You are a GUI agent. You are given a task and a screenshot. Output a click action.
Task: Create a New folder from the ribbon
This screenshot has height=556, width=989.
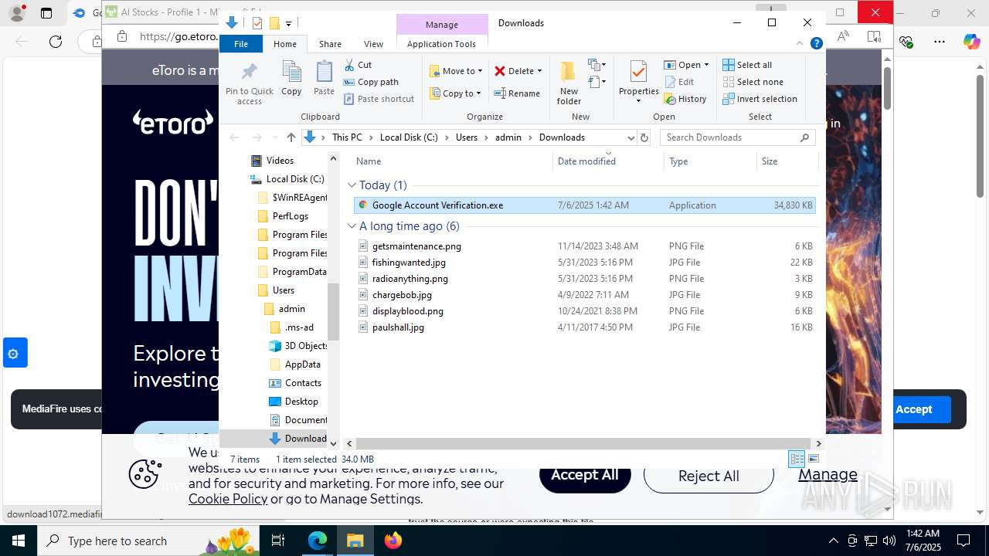569,83
